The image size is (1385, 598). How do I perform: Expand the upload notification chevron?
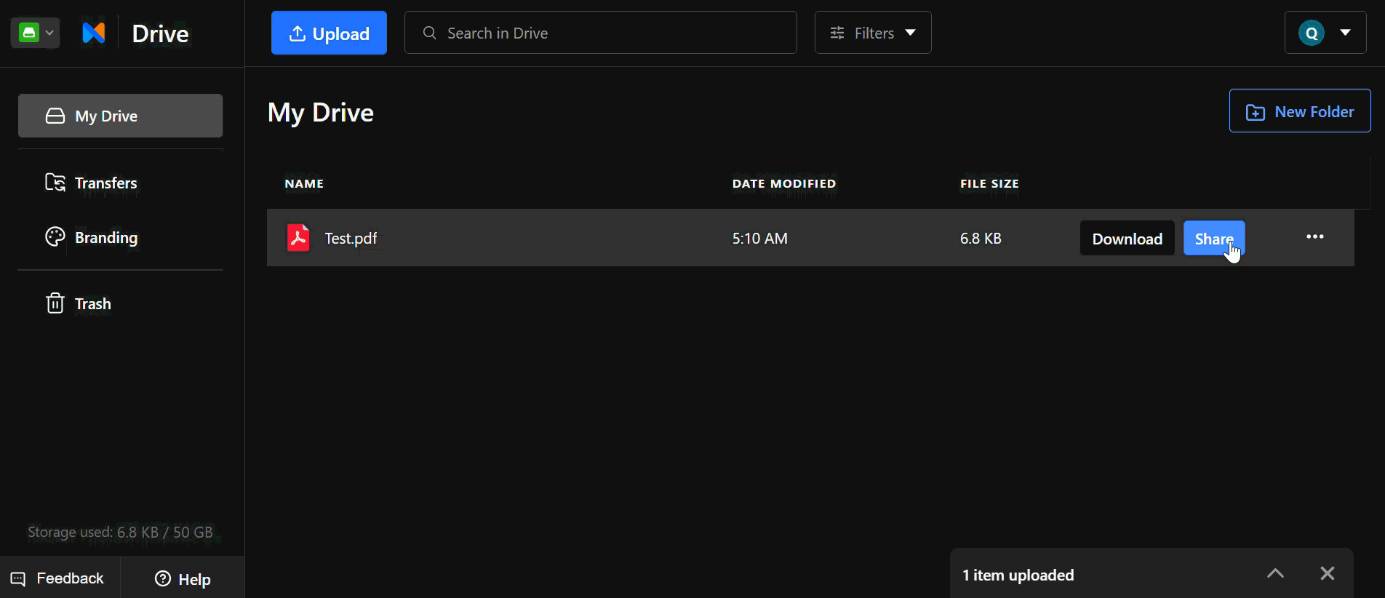1275,573
